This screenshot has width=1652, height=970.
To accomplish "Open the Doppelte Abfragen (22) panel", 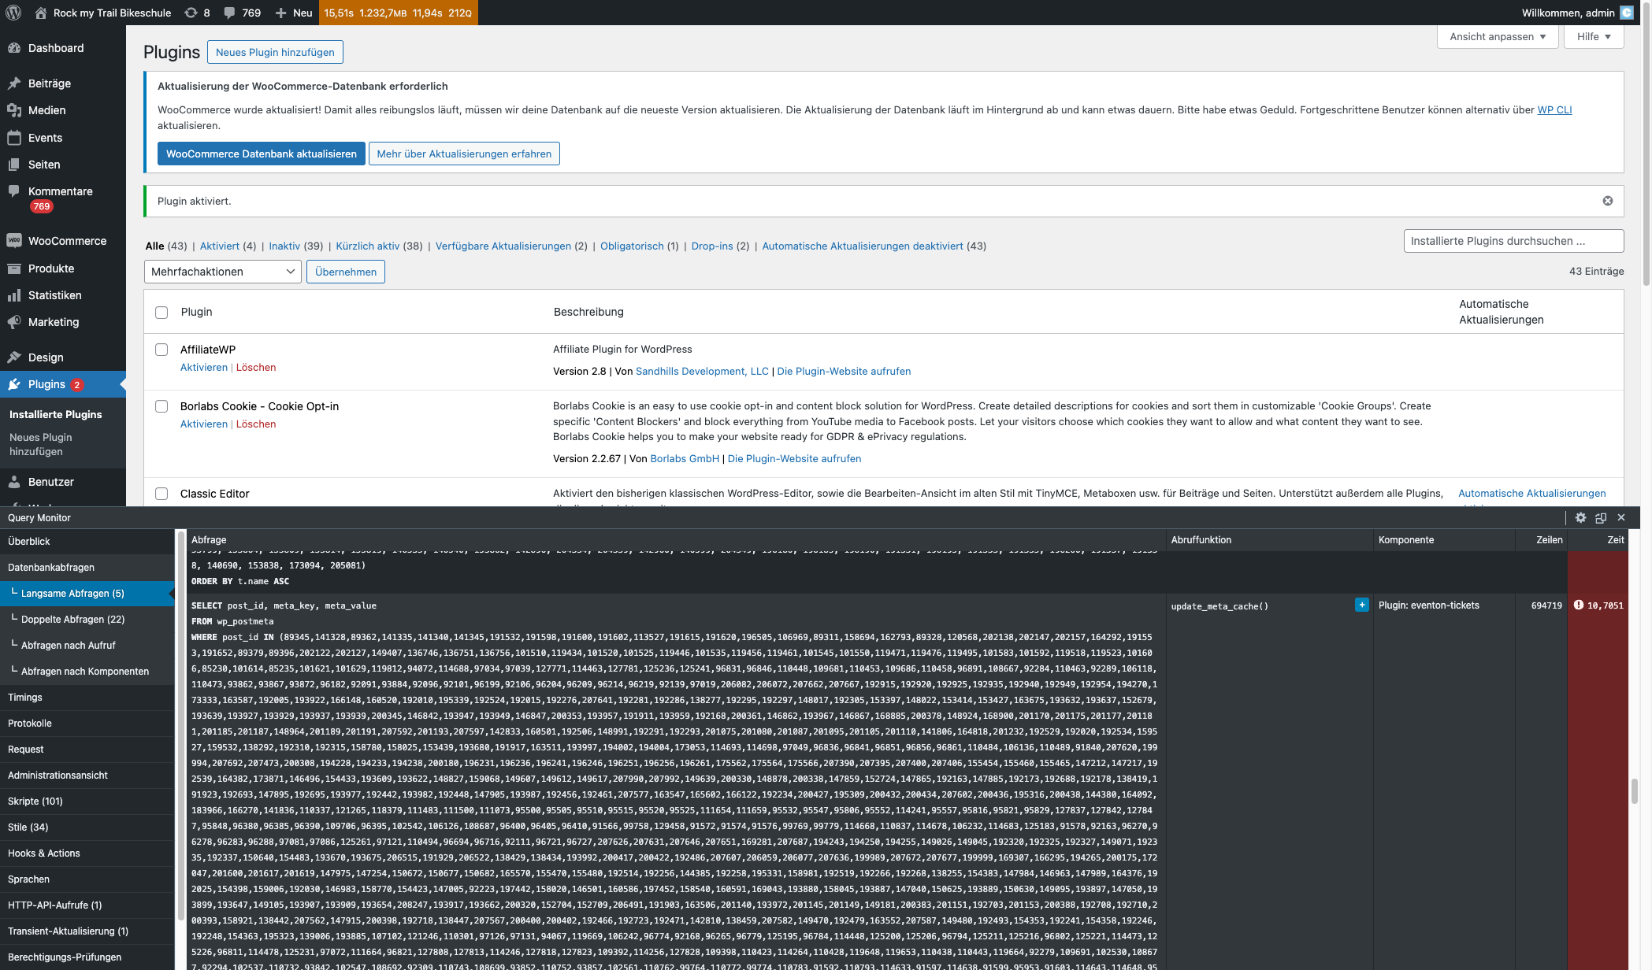I will 87,620.
